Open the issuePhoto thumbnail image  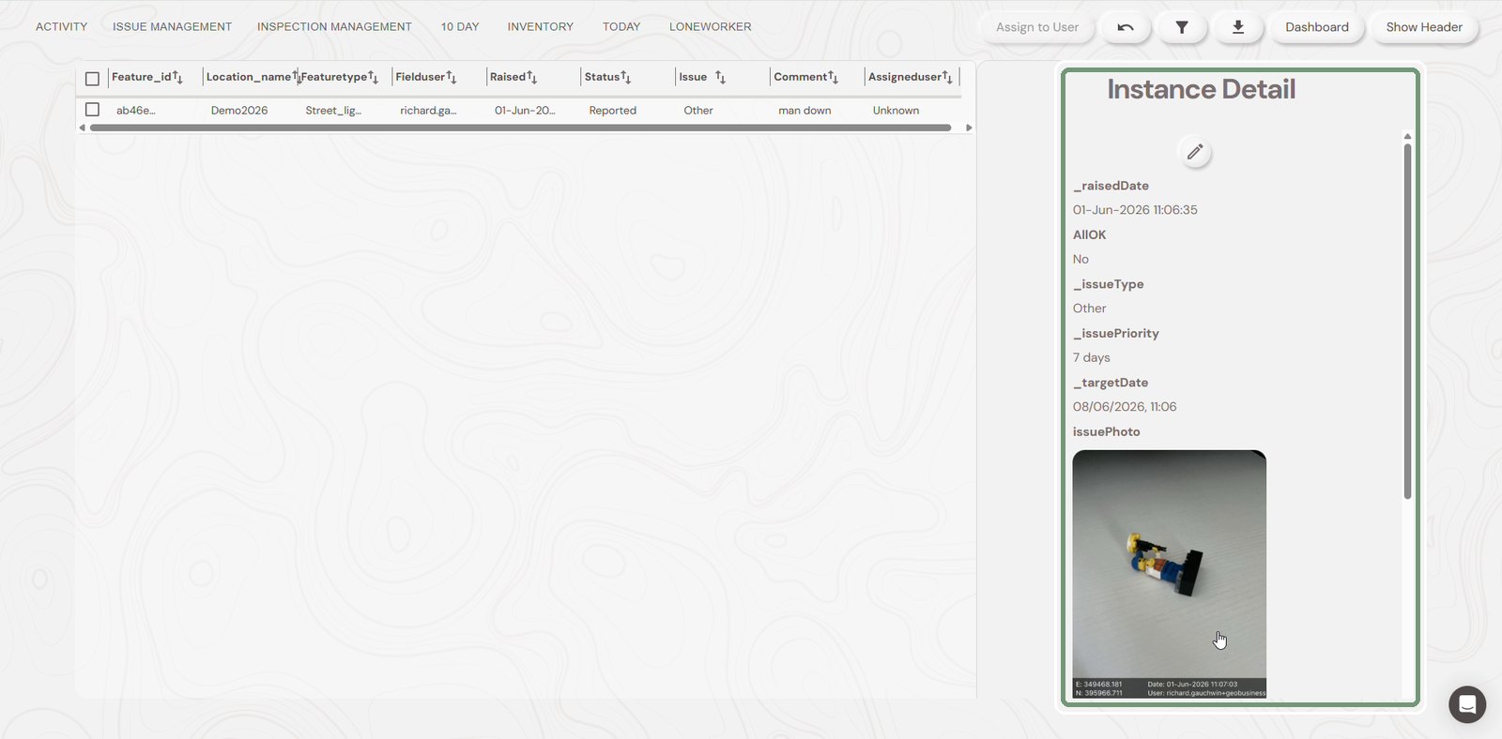tap(1170, 574)
